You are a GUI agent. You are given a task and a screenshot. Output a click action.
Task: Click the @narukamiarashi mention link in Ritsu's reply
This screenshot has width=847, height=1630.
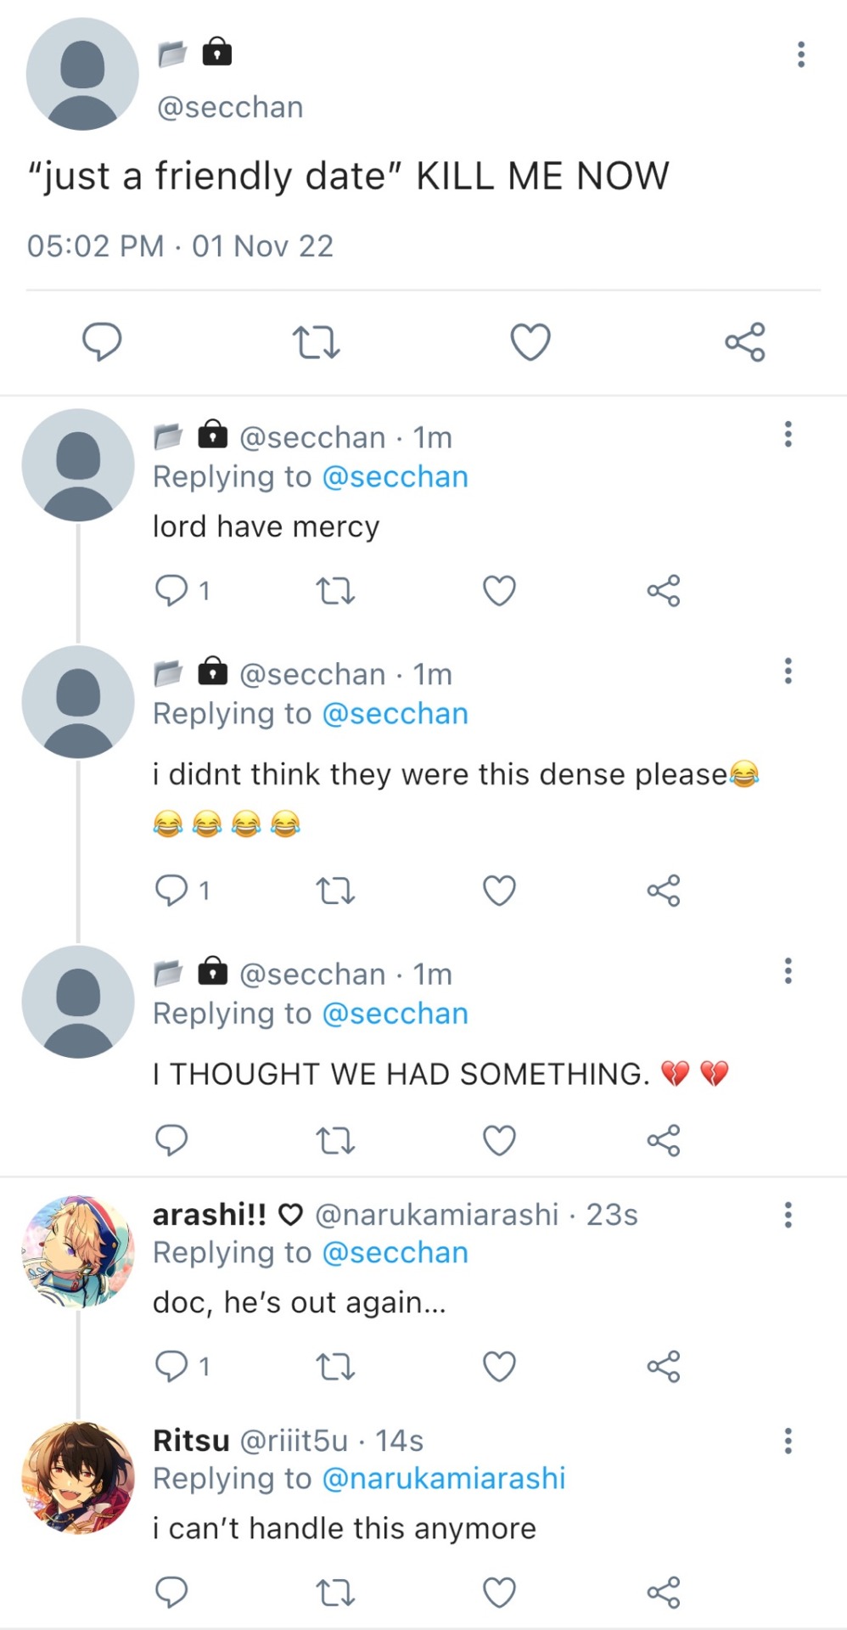point(443,1479)
